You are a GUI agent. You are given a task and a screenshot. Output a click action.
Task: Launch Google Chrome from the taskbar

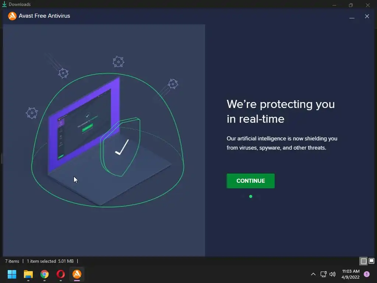(45, 274)
